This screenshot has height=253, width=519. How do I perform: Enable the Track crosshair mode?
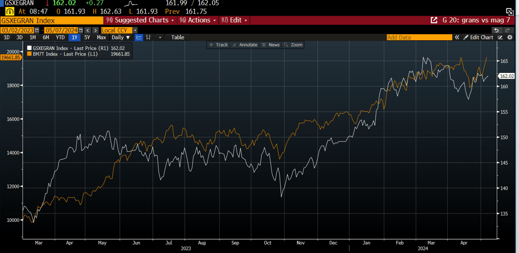tap(219, 45)
